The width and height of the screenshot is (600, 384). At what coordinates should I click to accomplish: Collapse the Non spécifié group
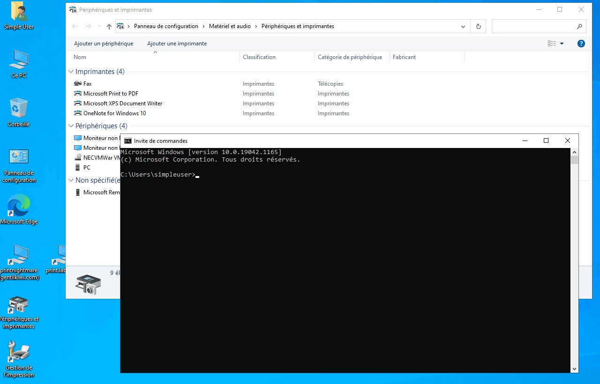(x=71, y=180)
